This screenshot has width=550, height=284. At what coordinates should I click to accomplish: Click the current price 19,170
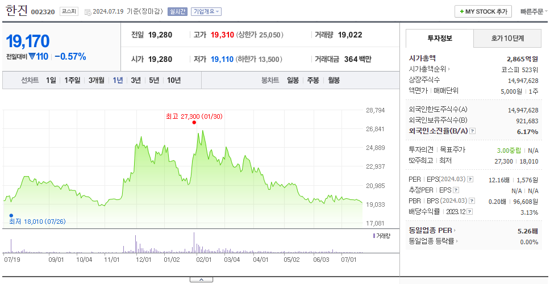(28, 41)
